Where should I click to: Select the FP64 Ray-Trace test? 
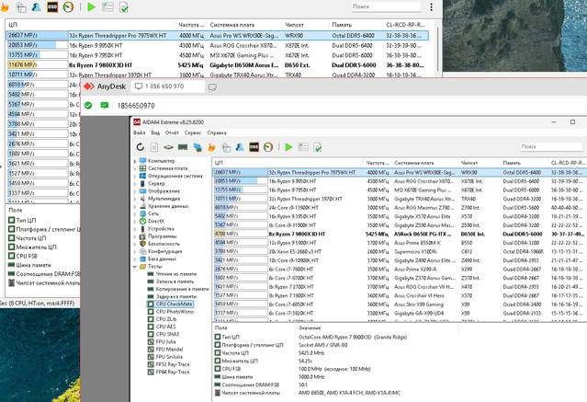click(173, 372)
